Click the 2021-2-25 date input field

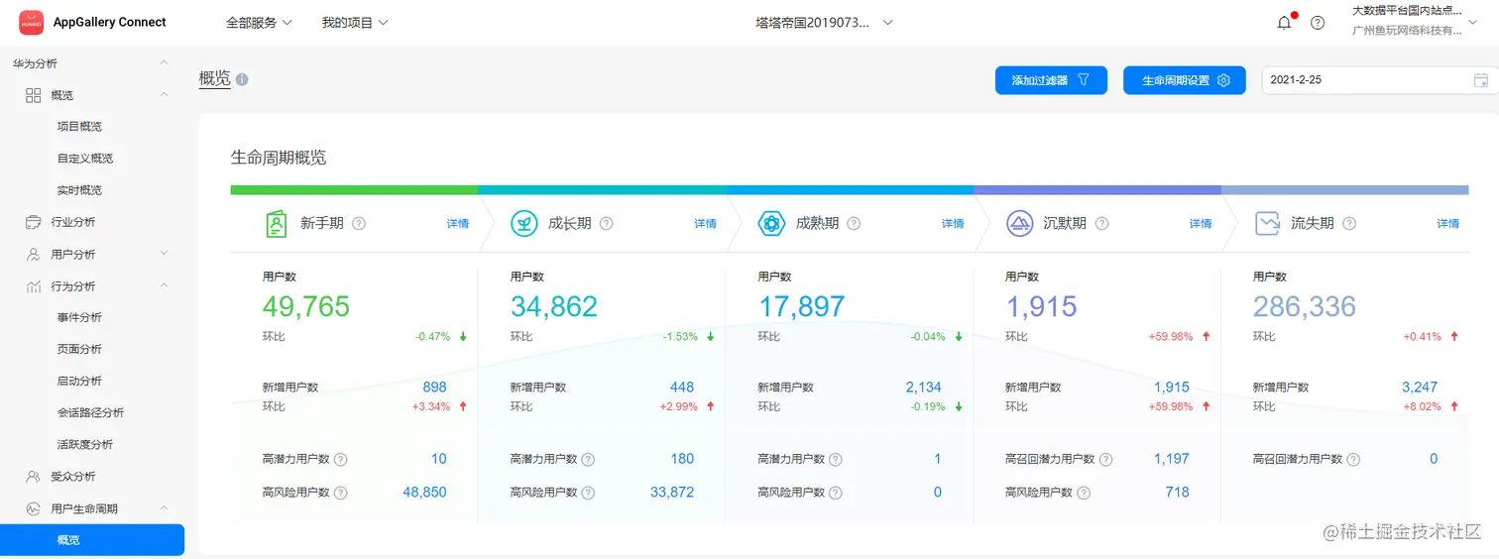click(1380, 80)
